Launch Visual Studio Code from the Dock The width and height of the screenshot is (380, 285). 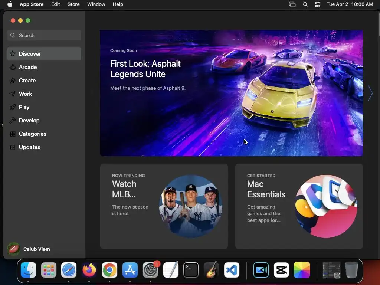232,270
